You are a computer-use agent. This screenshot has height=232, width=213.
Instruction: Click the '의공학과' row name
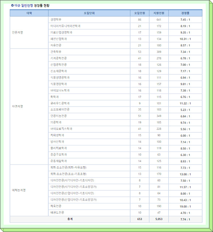coord(56,123)
